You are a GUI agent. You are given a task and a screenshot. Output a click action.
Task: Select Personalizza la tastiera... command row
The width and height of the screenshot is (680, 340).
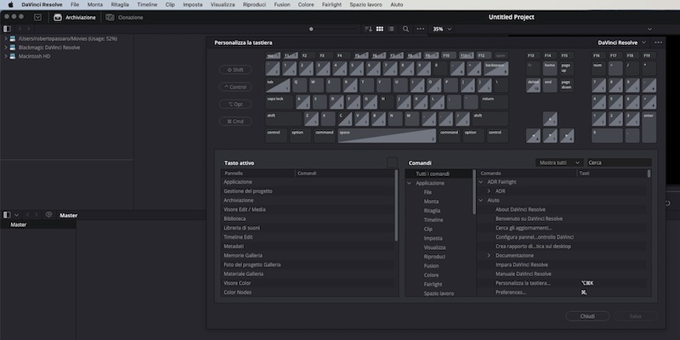coord(563,283)
